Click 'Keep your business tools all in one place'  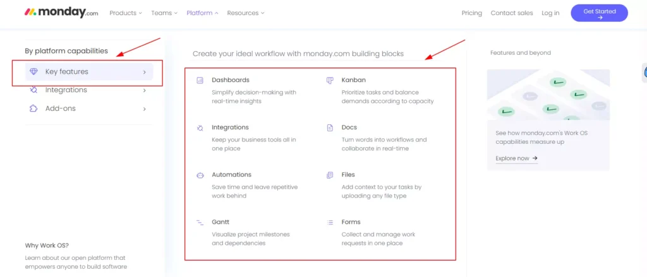click(x=254, y=144)
